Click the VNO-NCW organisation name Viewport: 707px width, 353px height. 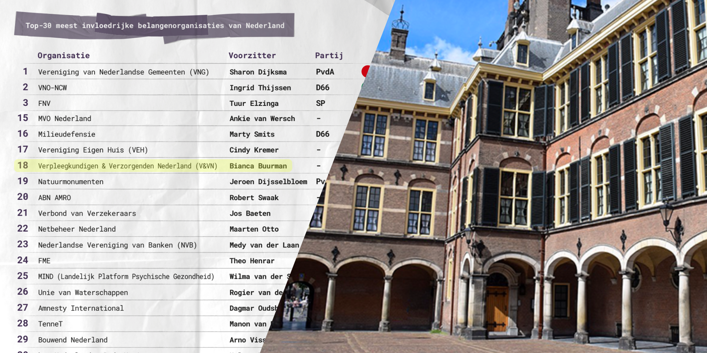pos(52,88)
